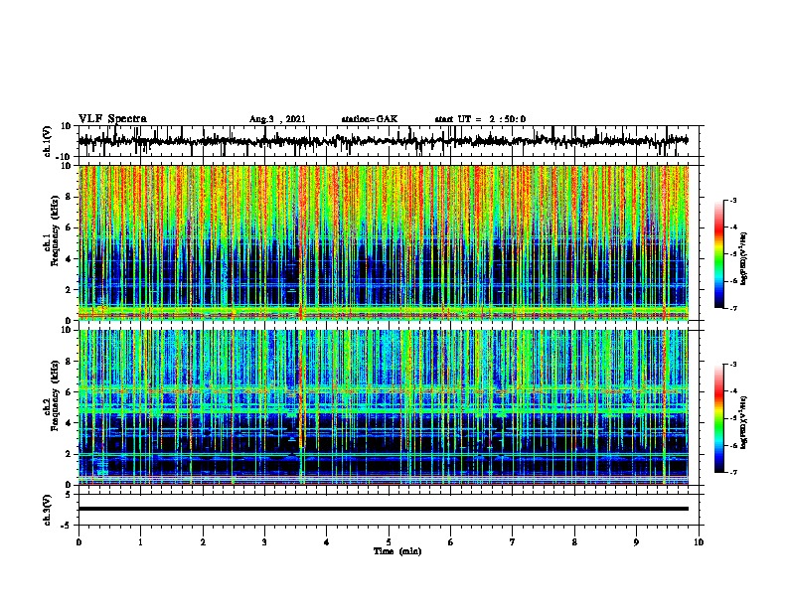
Task: Click tick label '1' on the Time axis
Action: (x=140, y=542)
